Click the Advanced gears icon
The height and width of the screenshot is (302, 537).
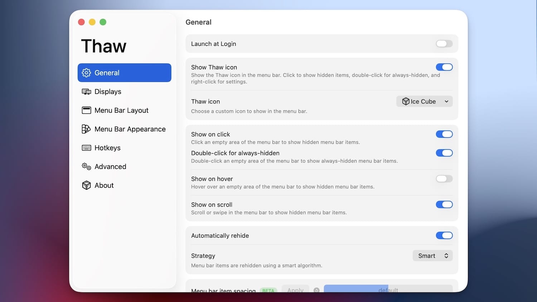pos(86,166)
